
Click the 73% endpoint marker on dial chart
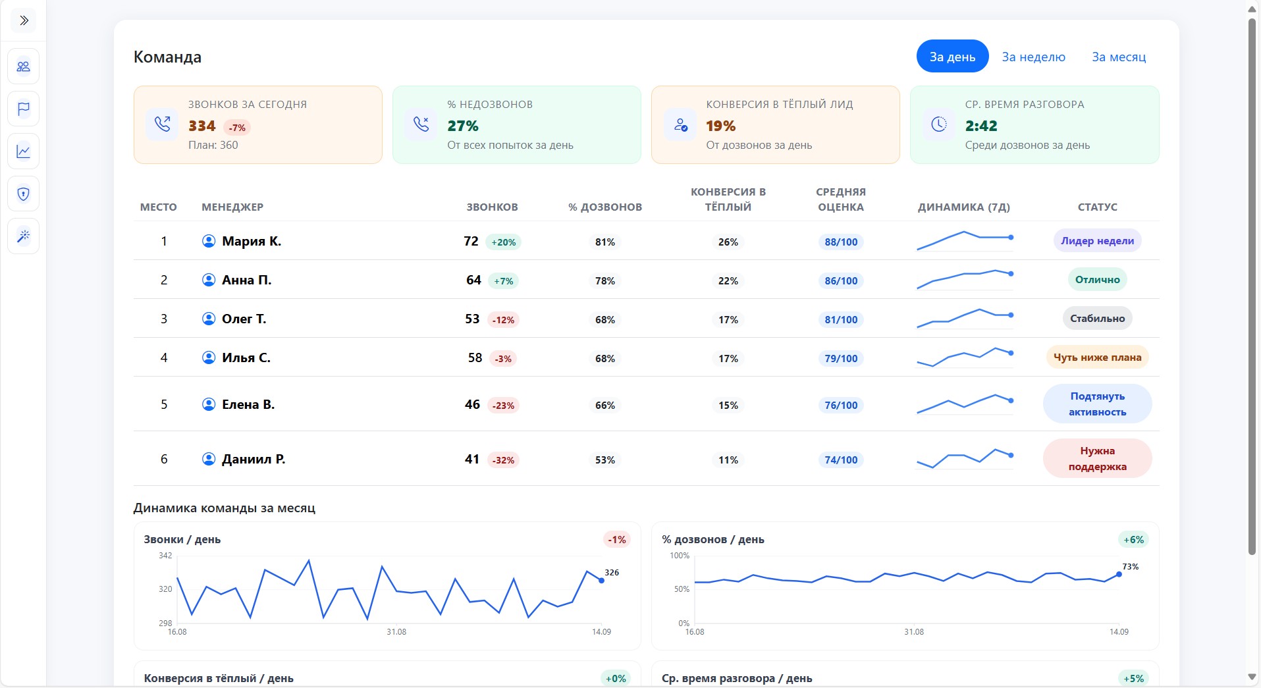1119,574
